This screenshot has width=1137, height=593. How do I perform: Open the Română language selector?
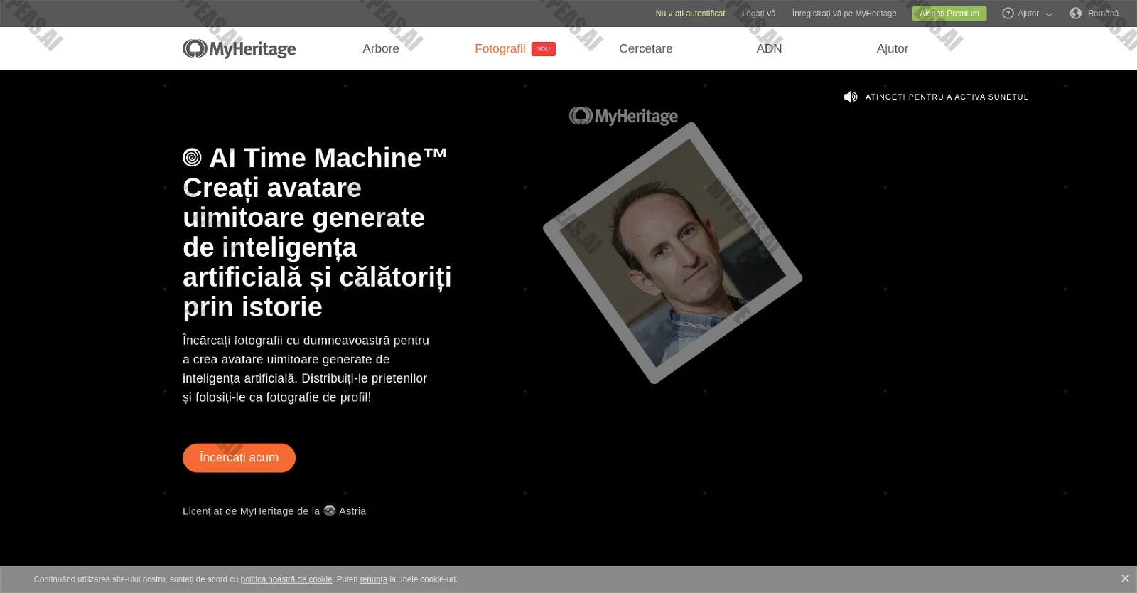point(1103,14)
